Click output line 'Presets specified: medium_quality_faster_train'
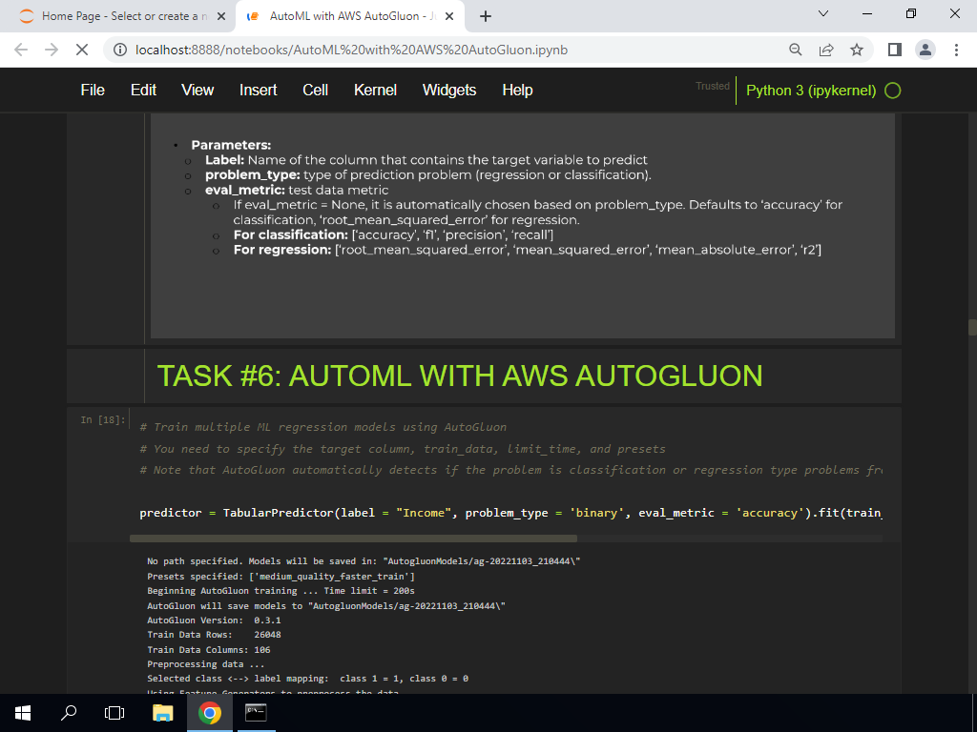This screenshot has height=732, width=977. [x=281, y=577]
